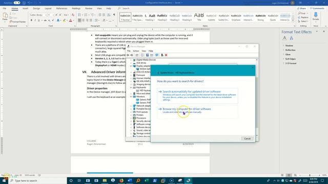Switch to the Design ribbon tab
This screenshot has height=184, width=328.
[x=36, y=8]
